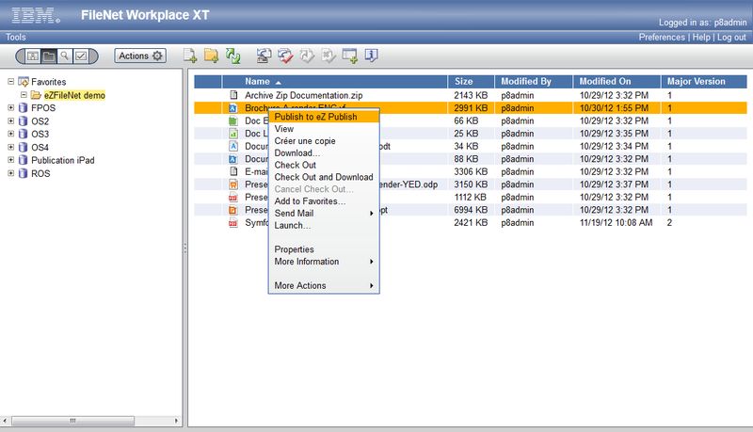Click the file icon of the 25 KB document
Screen dimensions: 753x432
(x=233, y=134)
